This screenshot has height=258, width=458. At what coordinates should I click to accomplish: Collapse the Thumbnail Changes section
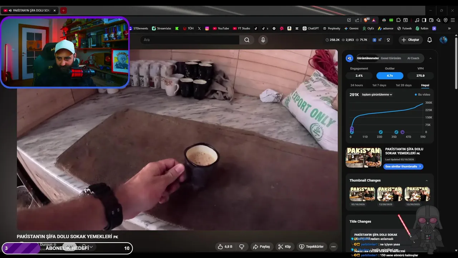click(427, 180)
